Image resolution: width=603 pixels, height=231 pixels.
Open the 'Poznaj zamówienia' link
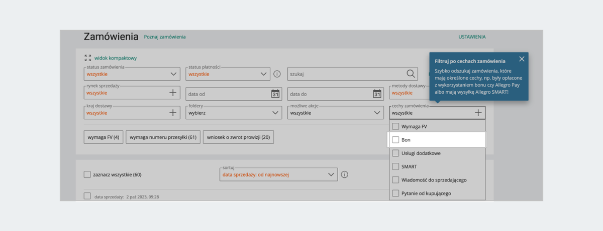pos(165,37)
